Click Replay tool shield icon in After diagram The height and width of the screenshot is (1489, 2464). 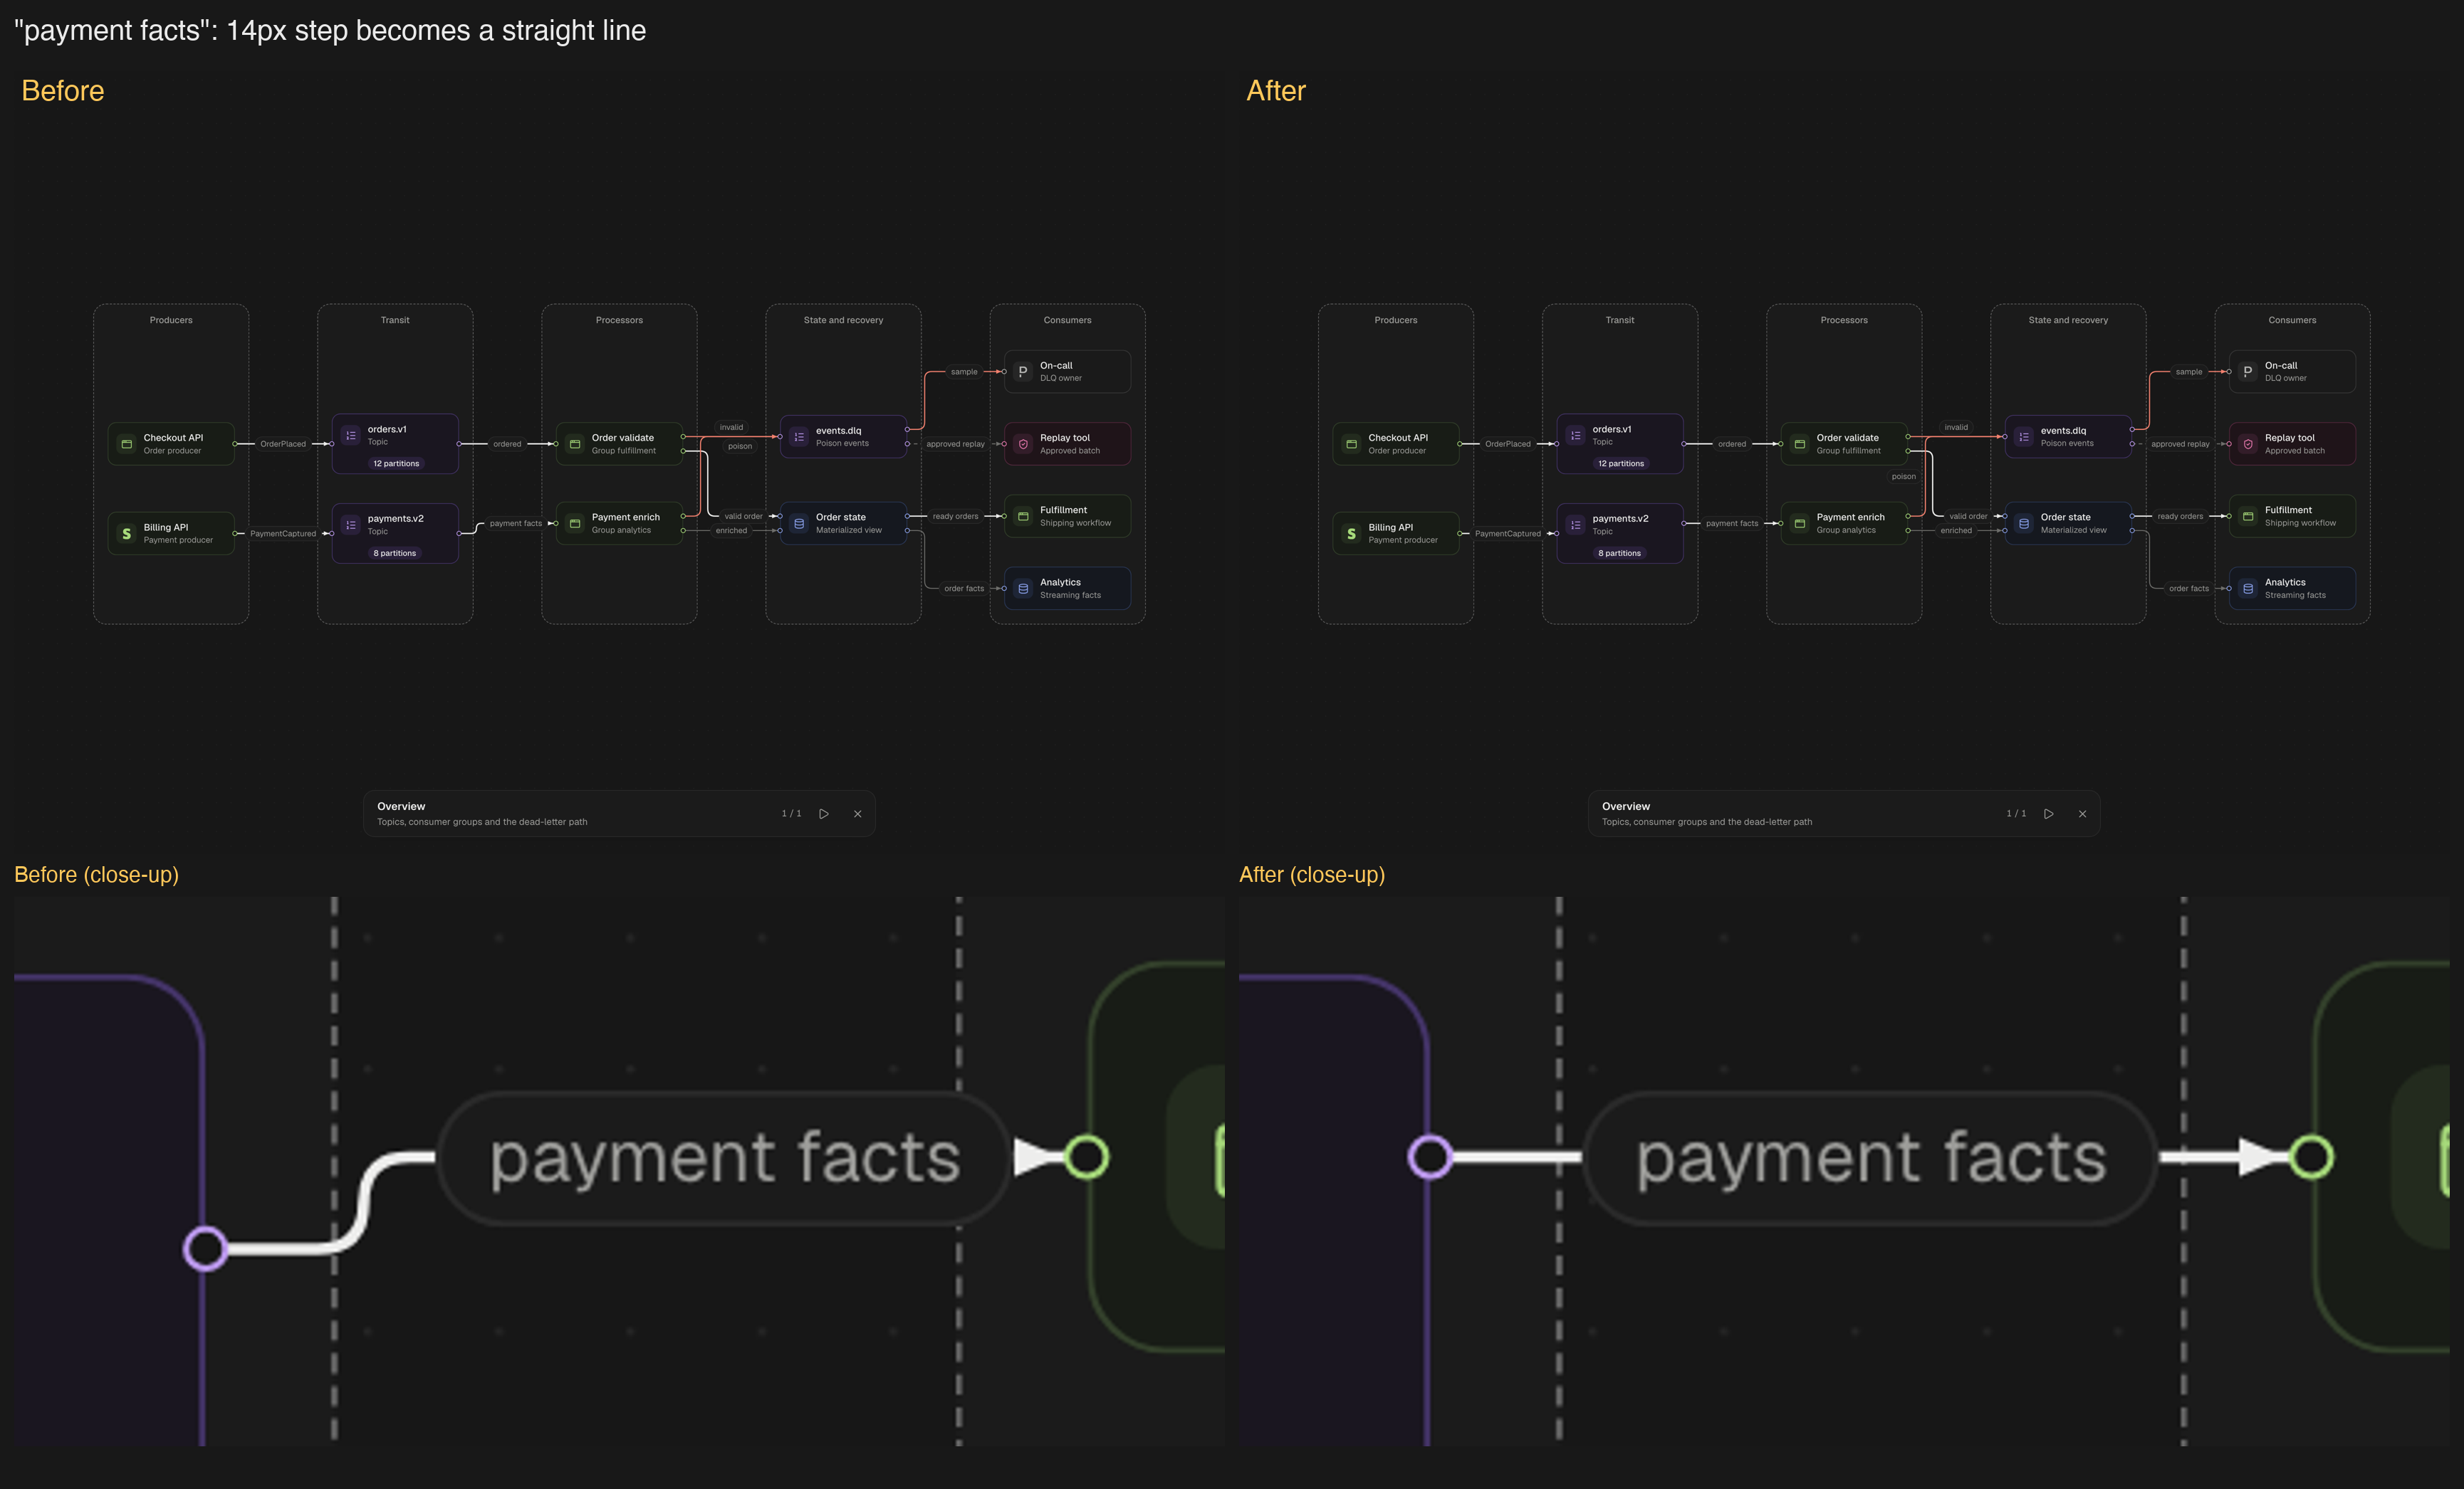point(2248,443)
